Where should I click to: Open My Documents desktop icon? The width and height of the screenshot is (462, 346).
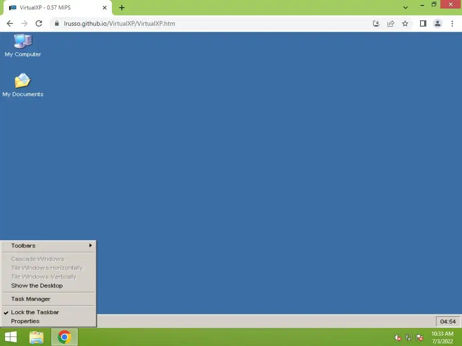23,85
